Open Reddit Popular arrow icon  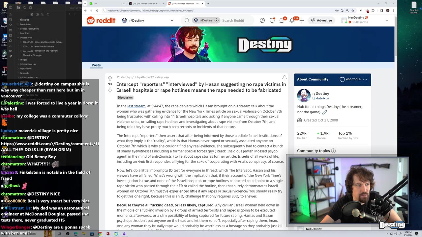[x=262, y=20]
